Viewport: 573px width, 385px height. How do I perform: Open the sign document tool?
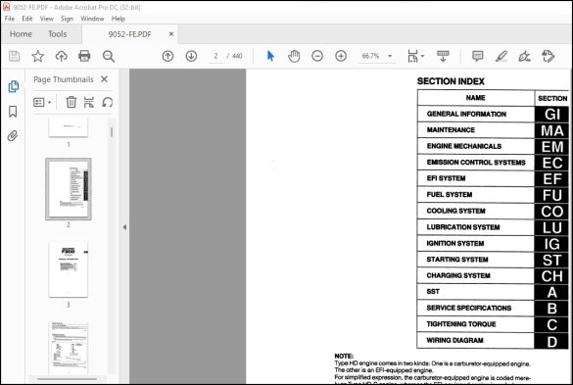pos(524,56)
